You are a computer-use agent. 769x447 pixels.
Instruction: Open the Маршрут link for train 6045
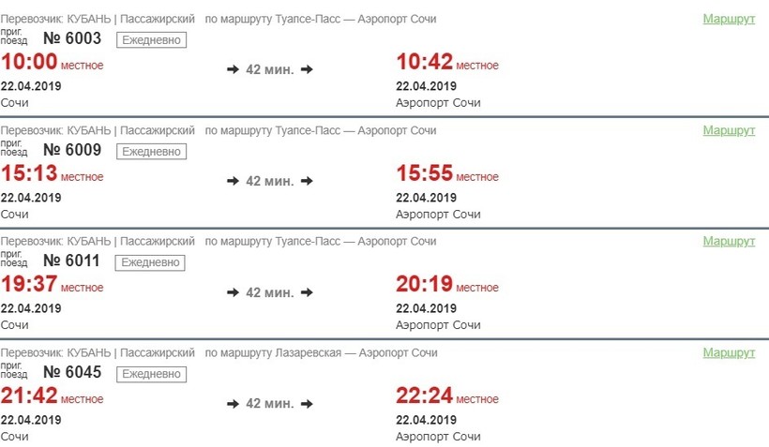[x=729, y=352]
